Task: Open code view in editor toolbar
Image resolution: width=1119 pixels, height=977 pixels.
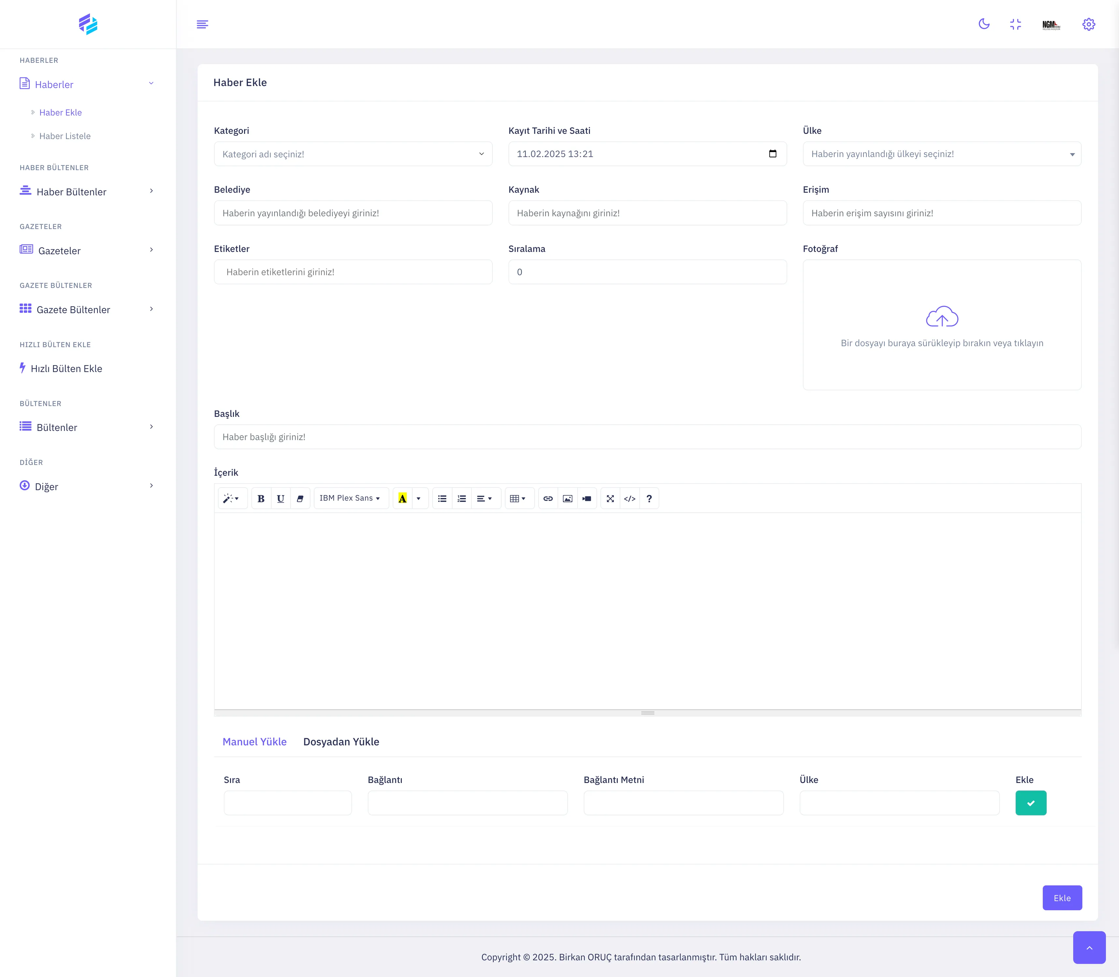Action: click(x=630, y=498)
